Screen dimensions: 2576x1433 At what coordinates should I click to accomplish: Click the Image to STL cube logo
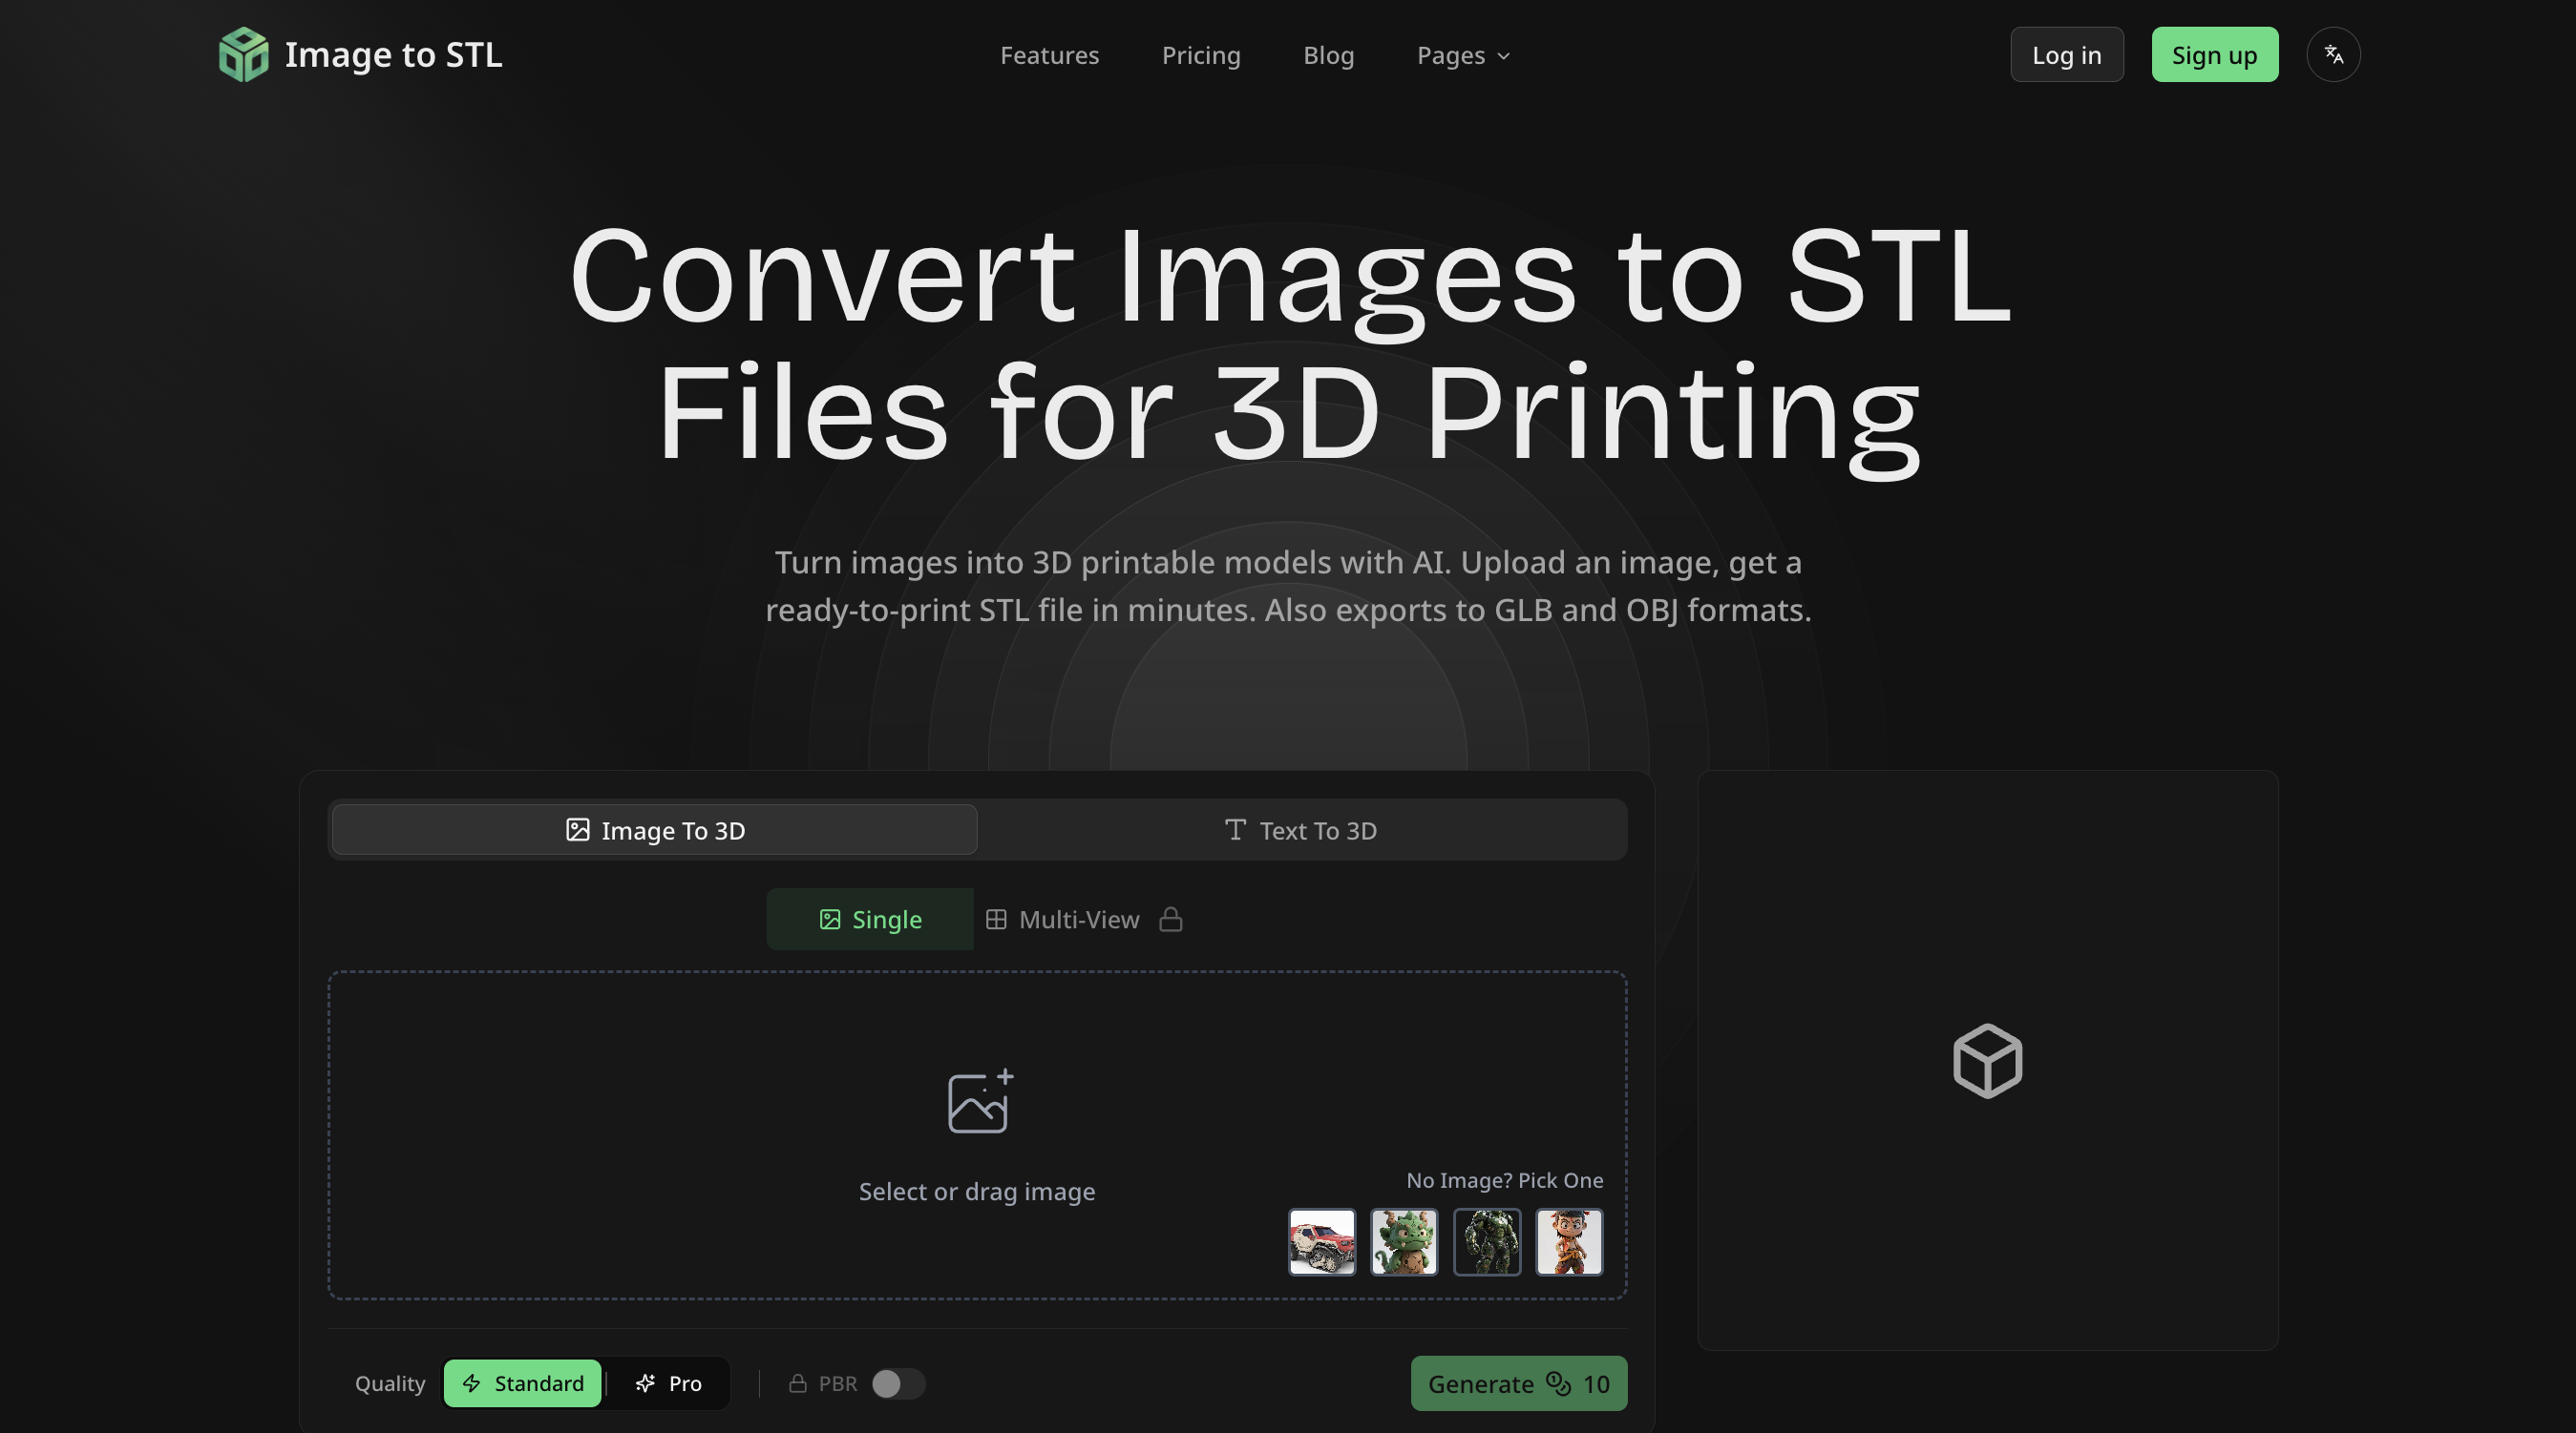[243, 54]
